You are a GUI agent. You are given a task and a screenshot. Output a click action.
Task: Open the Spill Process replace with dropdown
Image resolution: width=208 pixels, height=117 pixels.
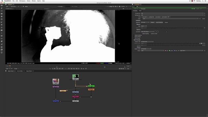pos(147,42)
